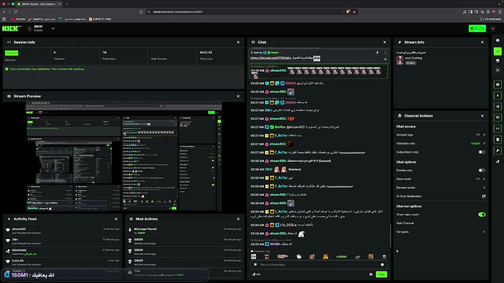This screenshot has width=504, height=283.
Task: Go back in browser navigation
Action: tap(4, 12)
